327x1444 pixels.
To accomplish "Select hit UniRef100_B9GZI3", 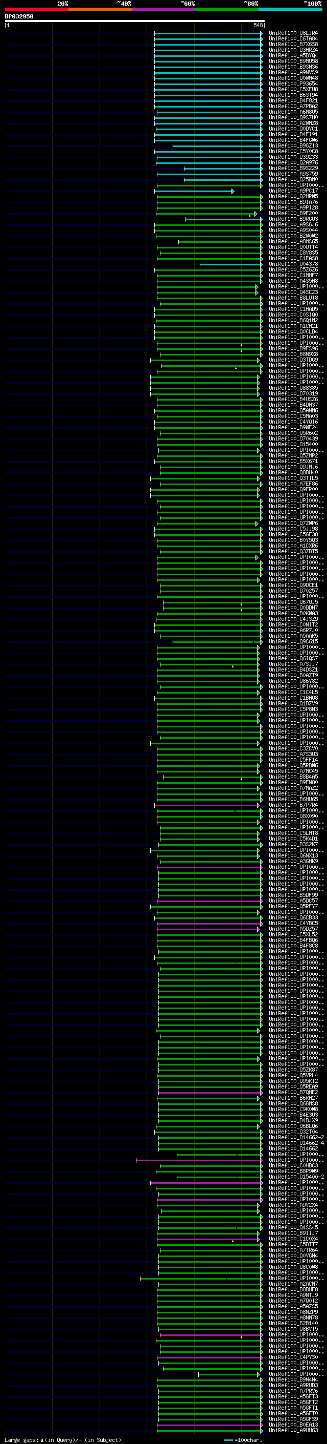I will 293,146.
